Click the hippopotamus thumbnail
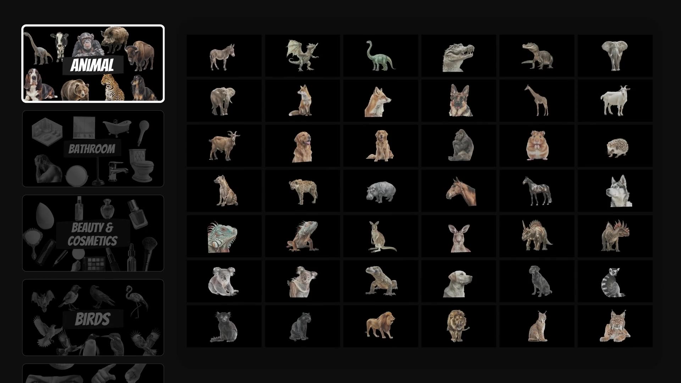This screenshot has width=681, height=383. coord(381,191)
